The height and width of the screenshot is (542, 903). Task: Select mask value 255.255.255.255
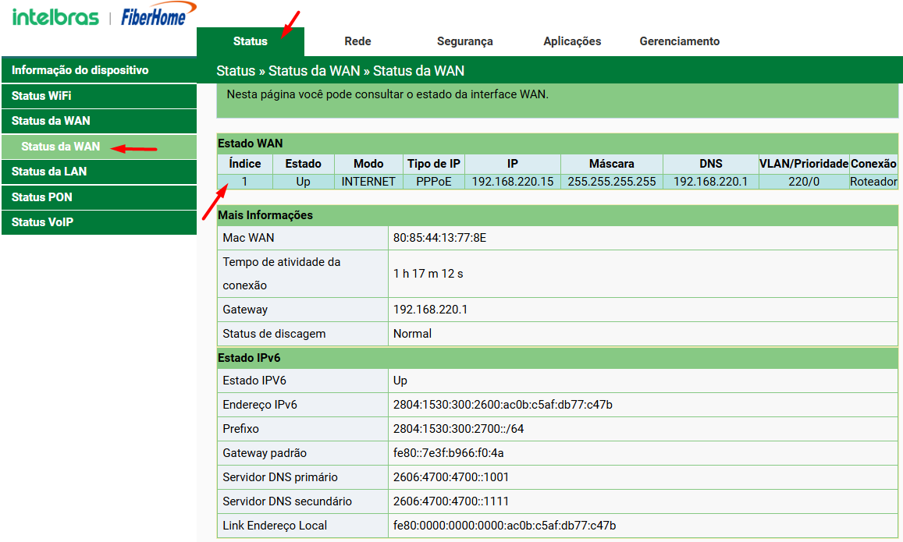[x=612, y=182]
